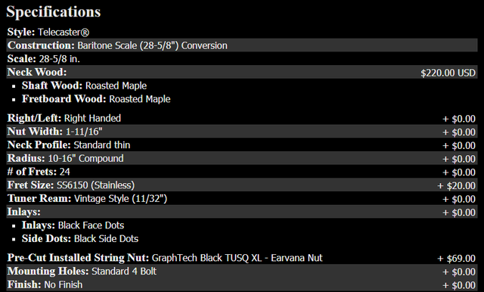Screen dimensions: 484x292
Task: Click the Construction Baritone Scale Conversion row
Action: [242, 45]
